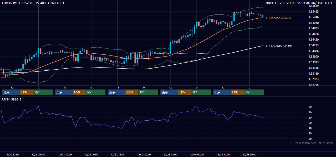336x157 pixels.
Task: Click the RSI scale value 30
Action: pos(310,133)
